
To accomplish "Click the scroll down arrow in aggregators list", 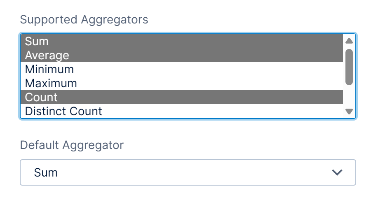I will (x=349, y=111).
